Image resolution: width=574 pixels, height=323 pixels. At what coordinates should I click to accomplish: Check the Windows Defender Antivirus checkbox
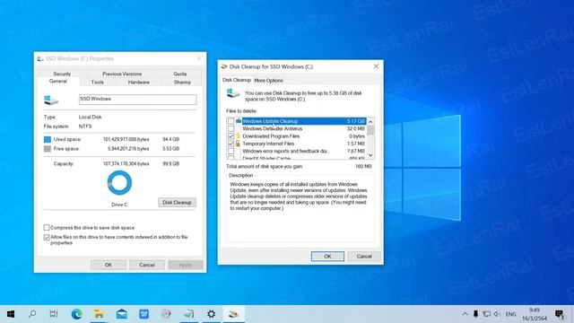point(231,129)
